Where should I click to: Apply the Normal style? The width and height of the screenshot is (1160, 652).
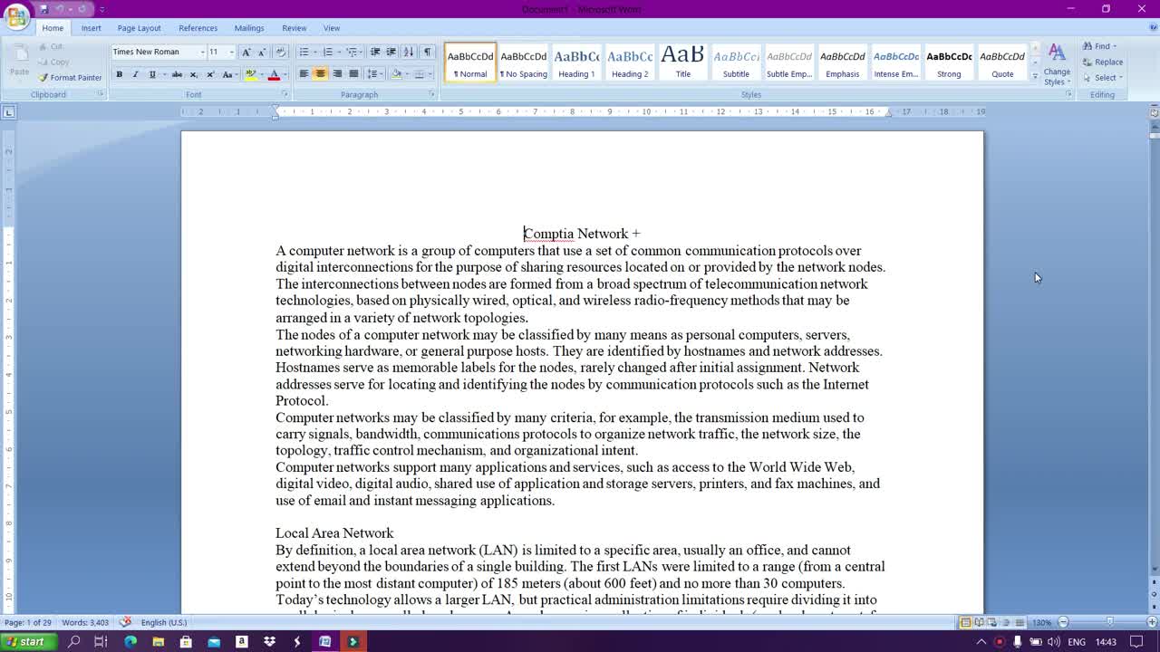point(470,62)
